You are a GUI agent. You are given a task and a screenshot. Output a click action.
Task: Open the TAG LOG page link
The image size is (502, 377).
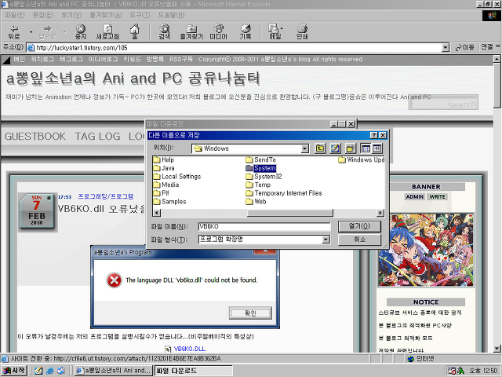(x=97, y=136)
